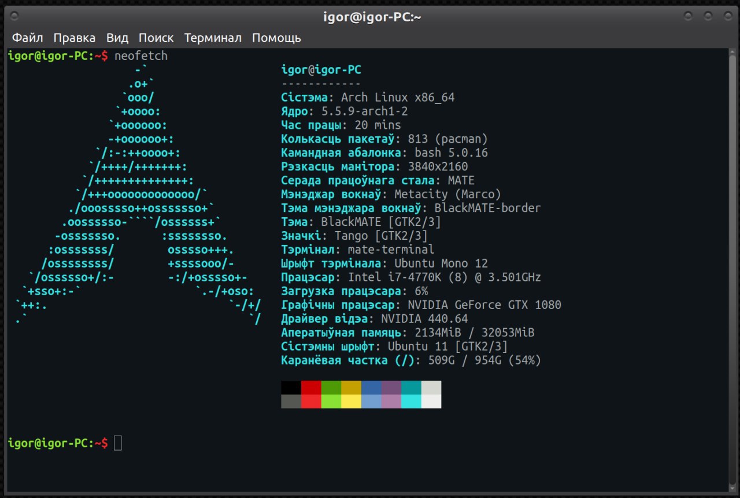The image size is (740, 498).
Task: Click the 'Тэрмінал: mate-terminal' line
Action: pyautogui.click(x=358, y=250)
